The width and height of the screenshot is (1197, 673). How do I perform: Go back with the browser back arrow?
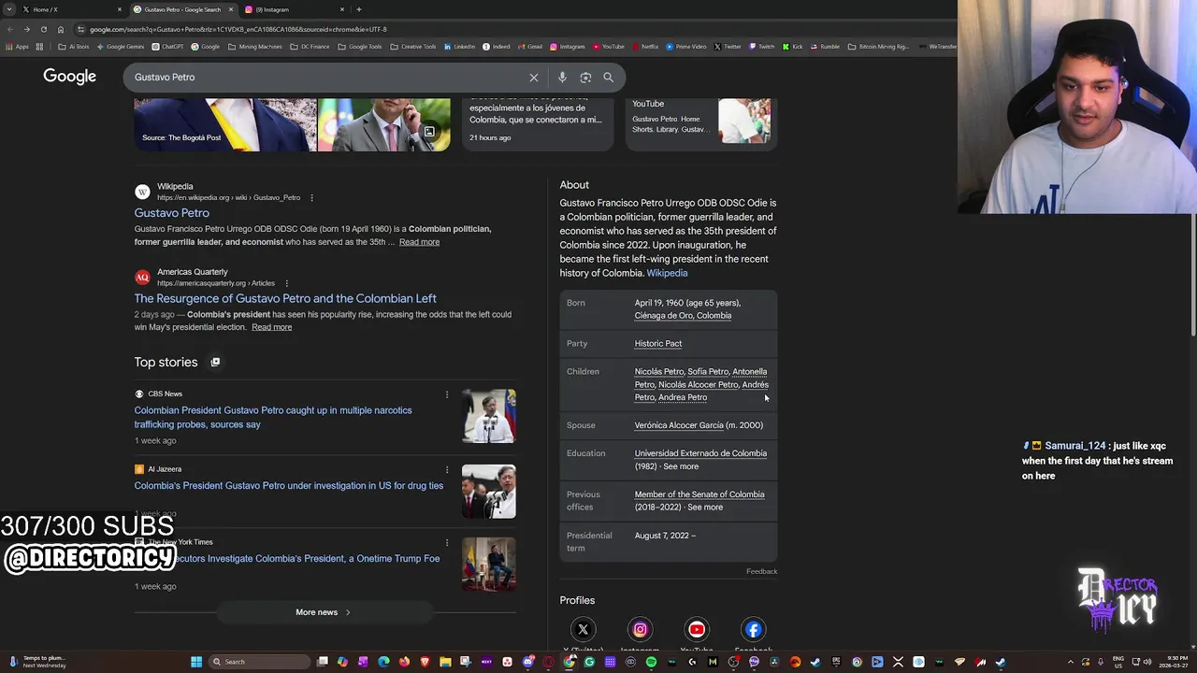pyautogui.click(x=10, y=29)
